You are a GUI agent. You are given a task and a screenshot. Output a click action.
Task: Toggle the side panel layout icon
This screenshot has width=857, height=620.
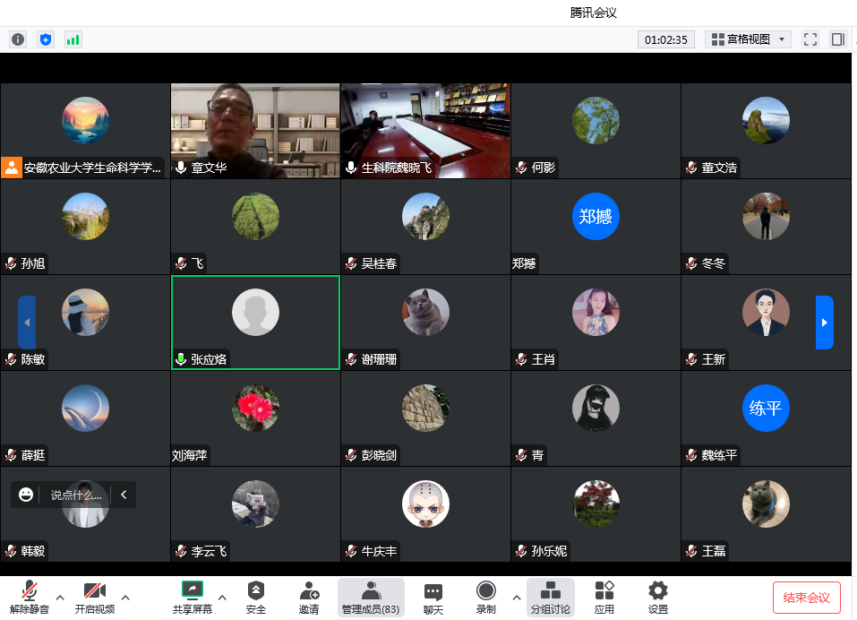point(837,39)
